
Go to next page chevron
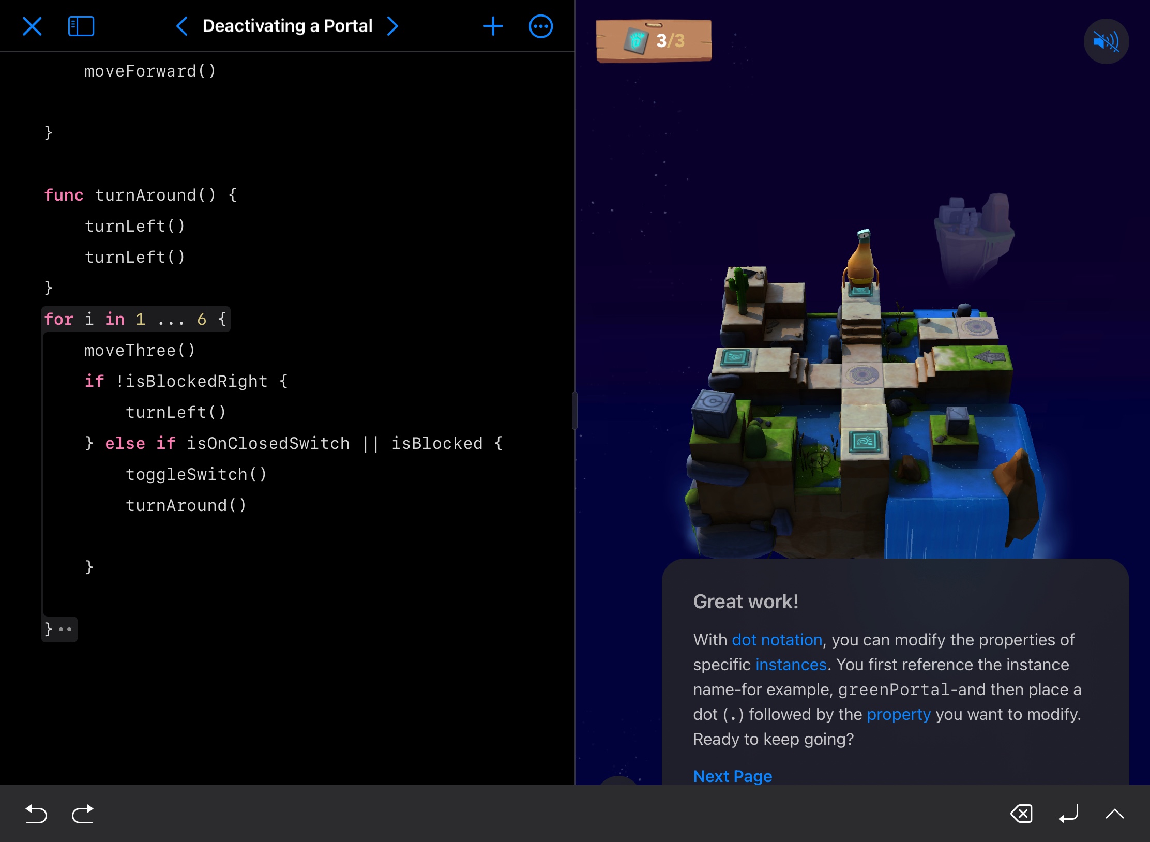393,26
